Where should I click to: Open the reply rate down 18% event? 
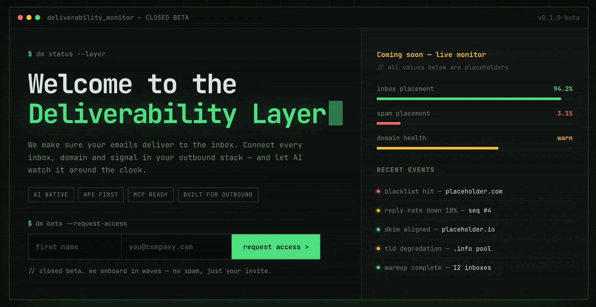pos(474,210)
